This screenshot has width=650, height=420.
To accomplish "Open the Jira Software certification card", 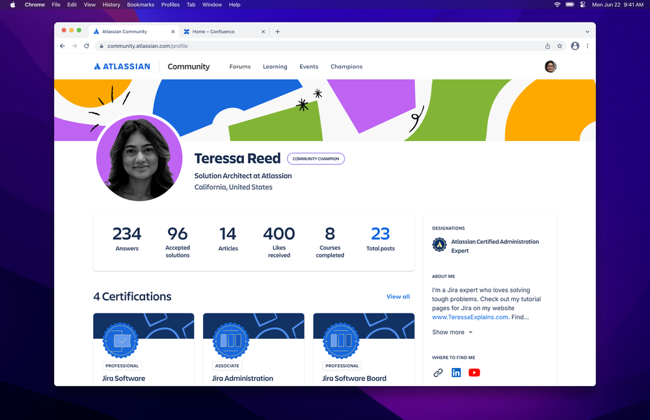I will (143, 350).
